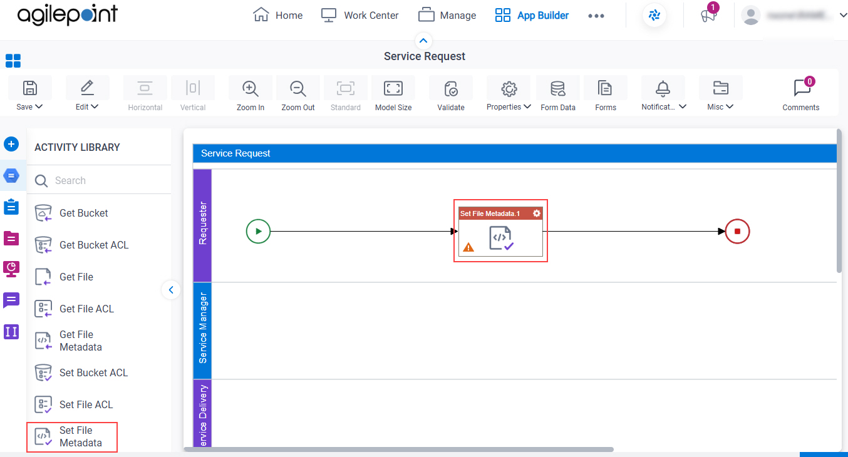Click the AgilePoint logo

[x=68, y=15]
